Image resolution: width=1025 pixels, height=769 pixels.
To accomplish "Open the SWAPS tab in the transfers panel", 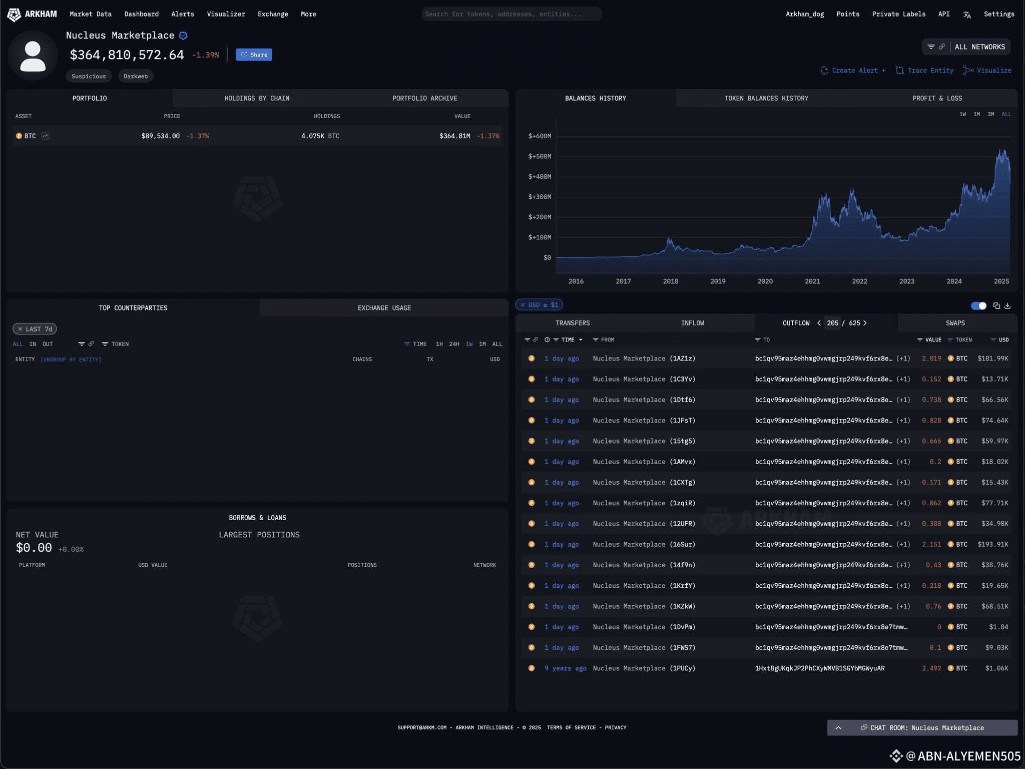I will [x=954, y=323].
